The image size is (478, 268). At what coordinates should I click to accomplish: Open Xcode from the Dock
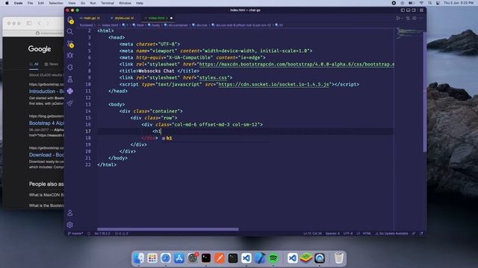tap(260, 258)
